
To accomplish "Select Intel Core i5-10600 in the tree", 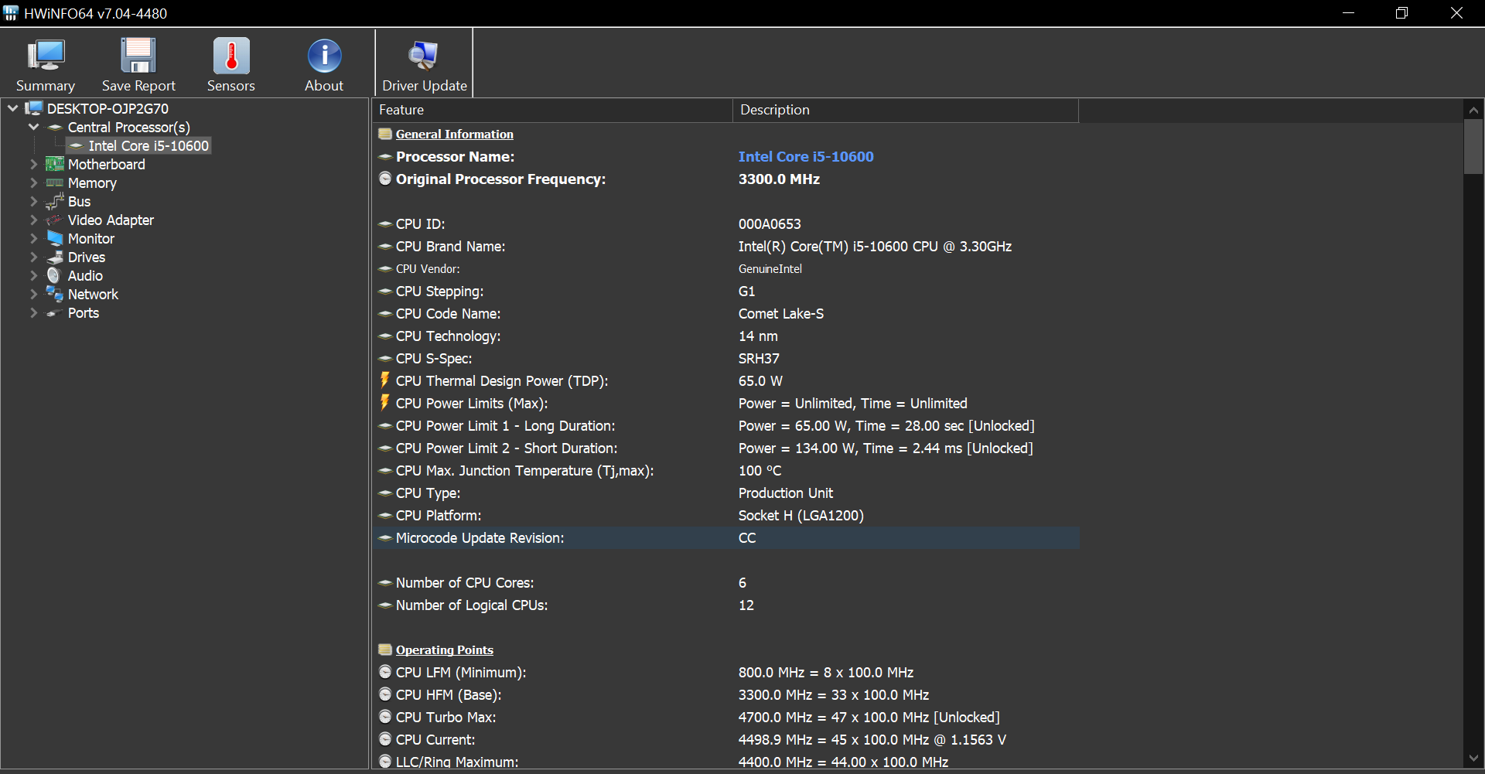I will (148, 146).
